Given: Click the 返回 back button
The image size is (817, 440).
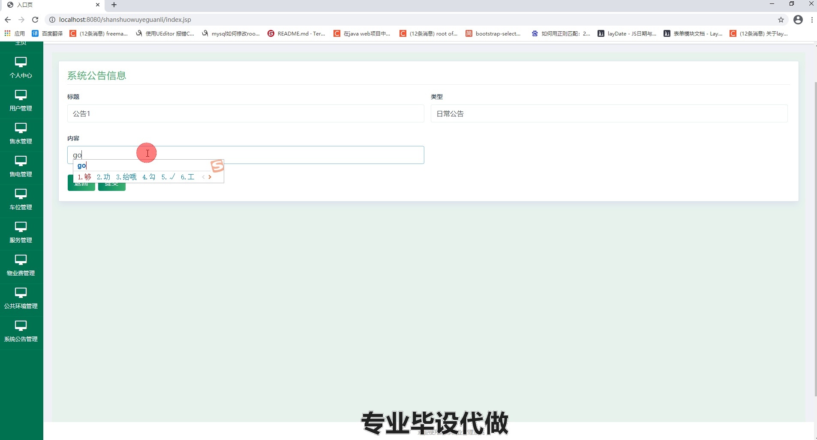Looking at the screenshot, I should (81, 183).
